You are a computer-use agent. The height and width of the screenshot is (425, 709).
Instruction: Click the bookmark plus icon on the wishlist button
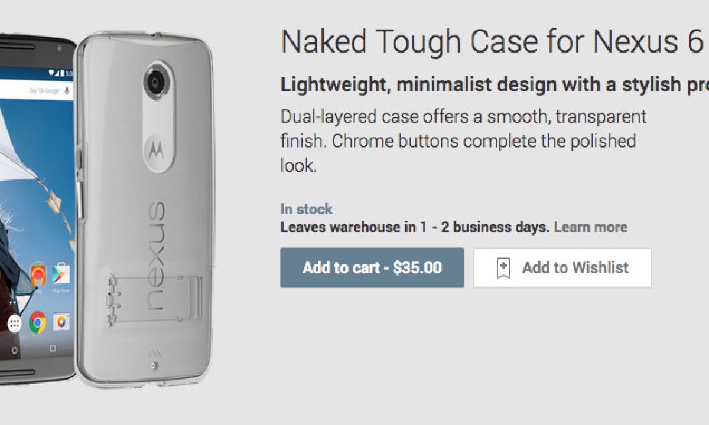pyautogui.click(x=503, y=268)
